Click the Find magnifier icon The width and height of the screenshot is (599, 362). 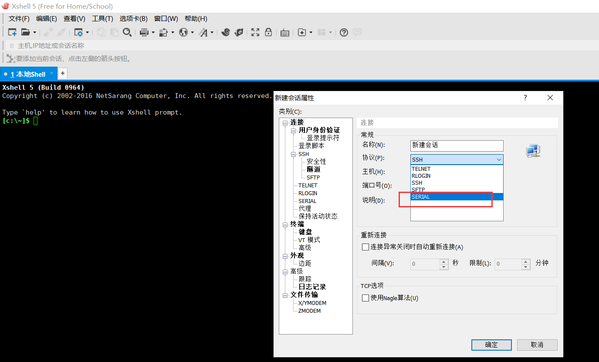tap(127, 32)
